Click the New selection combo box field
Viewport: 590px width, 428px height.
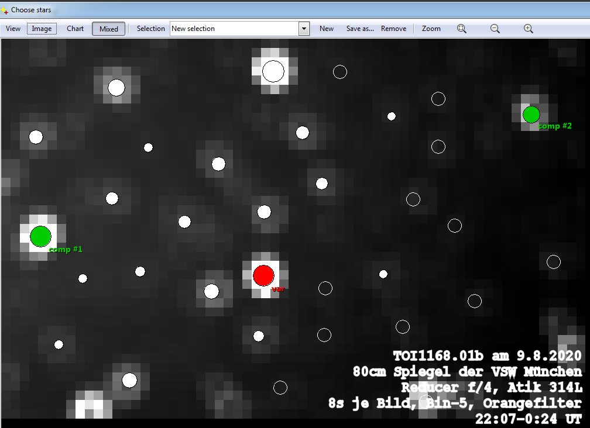point(234,29)
